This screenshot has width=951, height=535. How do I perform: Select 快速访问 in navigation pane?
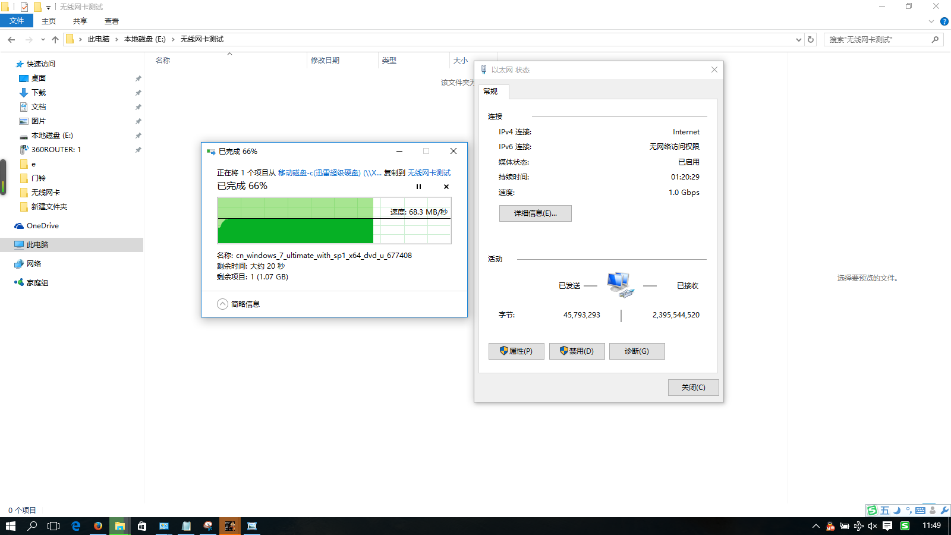coord(40,64)
